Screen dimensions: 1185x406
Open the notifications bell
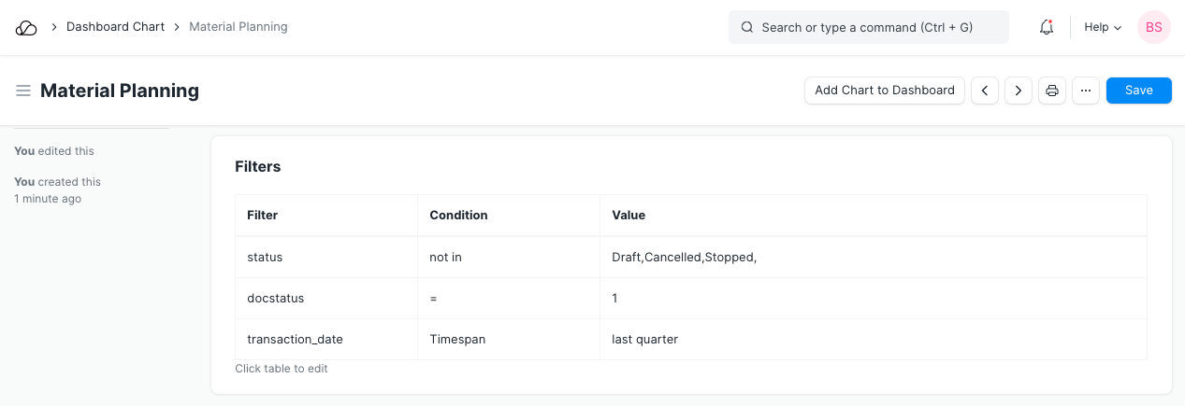tap(1047, 28)
